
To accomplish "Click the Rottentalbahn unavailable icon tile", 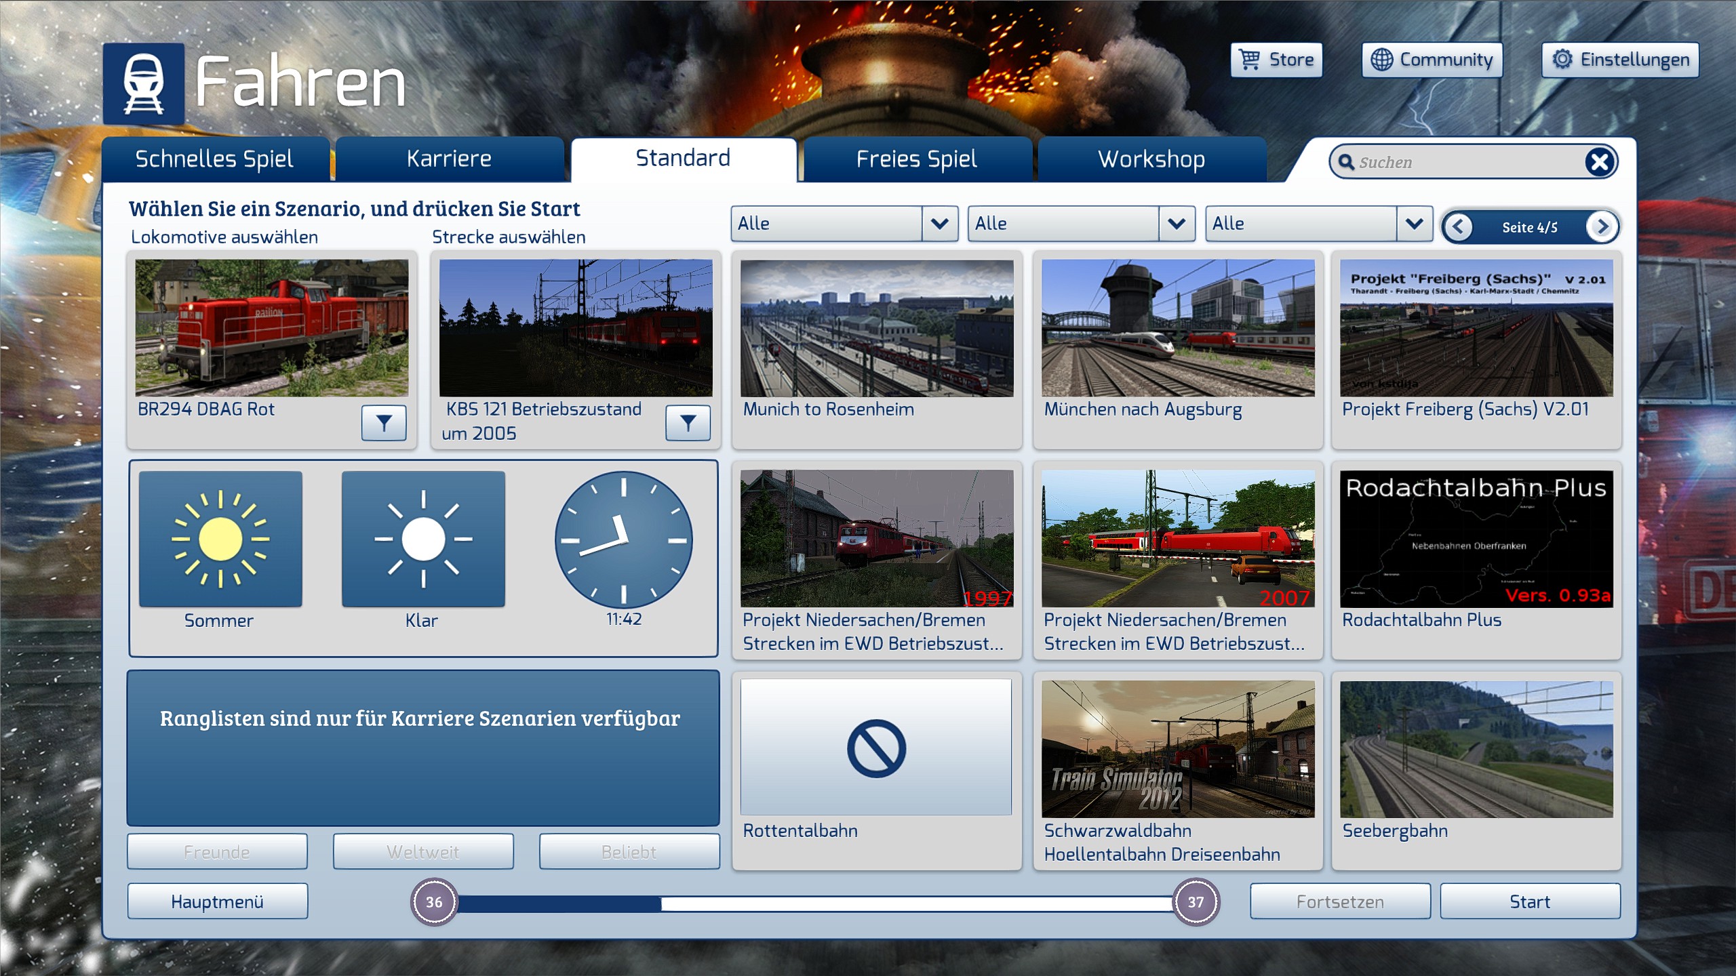I will 876,748.
